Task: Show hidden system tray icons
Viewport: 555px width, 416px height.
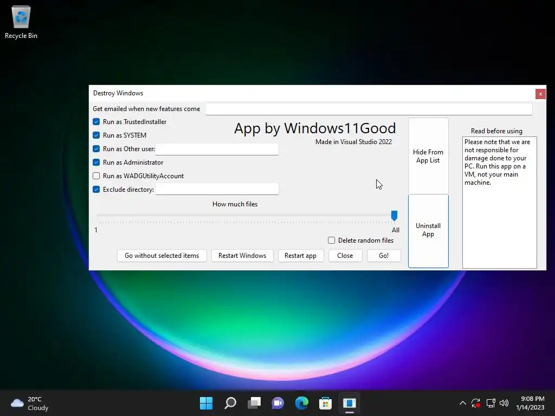Action: (463, 403)
